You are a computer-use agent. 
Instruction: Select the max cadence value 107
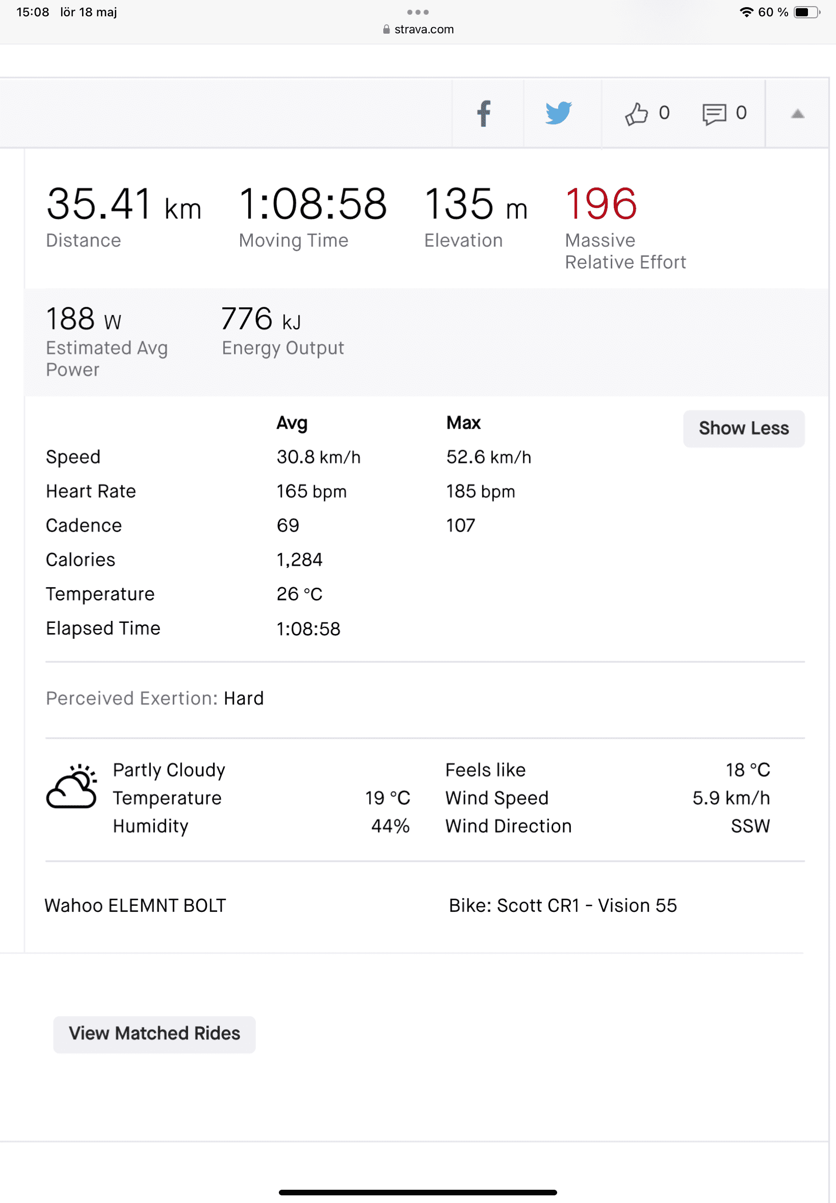click(x=461, y=526)
